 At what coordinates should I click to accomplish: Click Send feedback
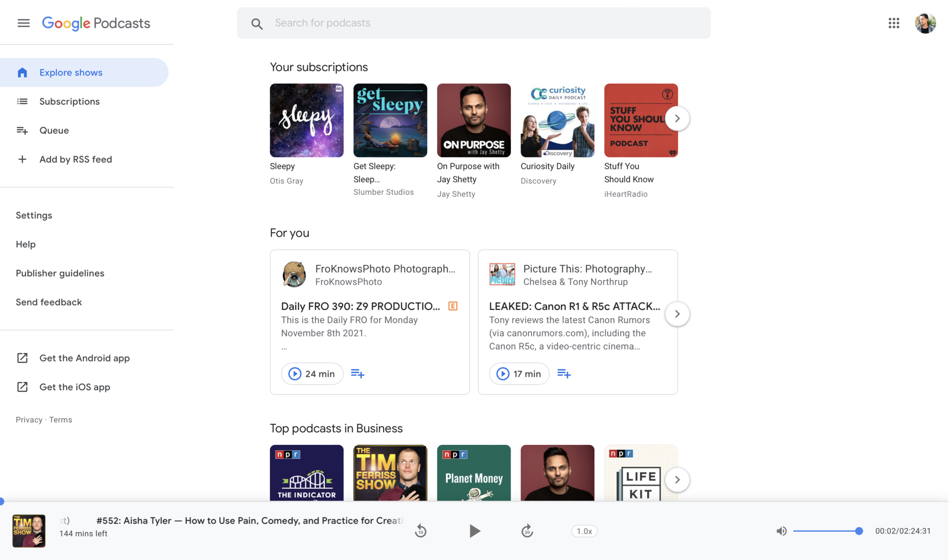pyautogui.click(x=49, y=302)
